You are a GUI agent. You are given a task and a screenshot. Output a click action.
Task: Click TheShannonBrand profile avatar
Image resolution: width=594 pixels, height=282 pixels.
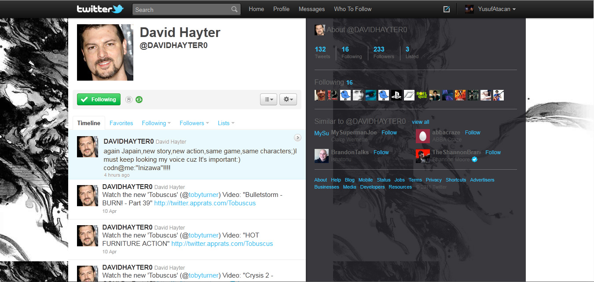click(423, 156)
